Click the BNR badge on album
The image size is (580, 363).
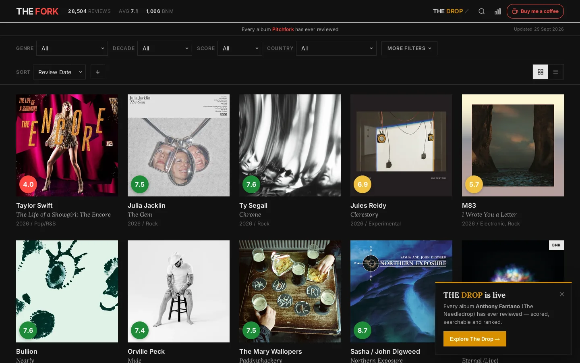(556, 245)
